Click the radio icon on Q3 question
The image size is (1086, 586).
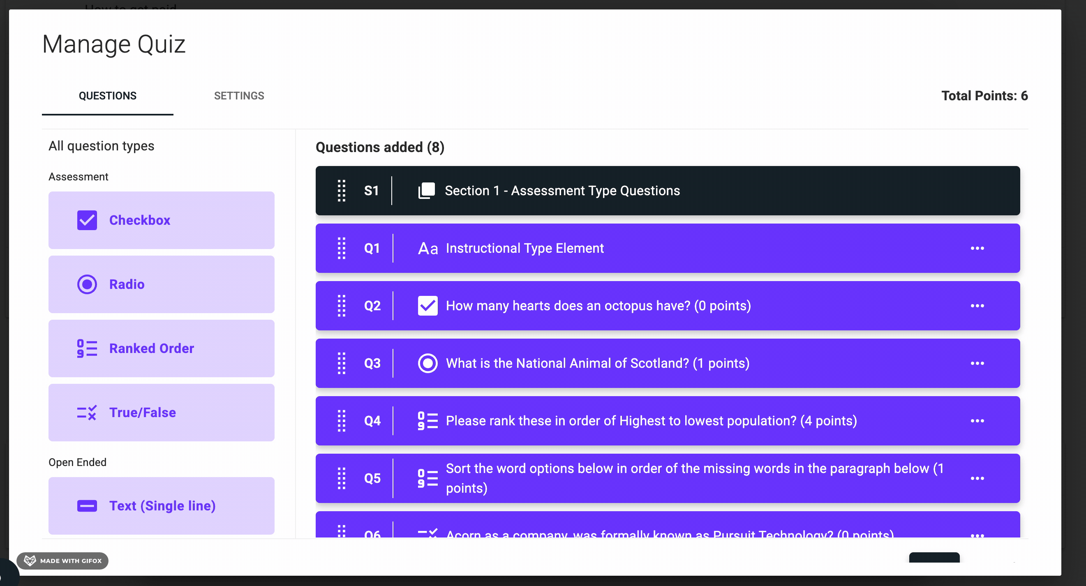427,363
